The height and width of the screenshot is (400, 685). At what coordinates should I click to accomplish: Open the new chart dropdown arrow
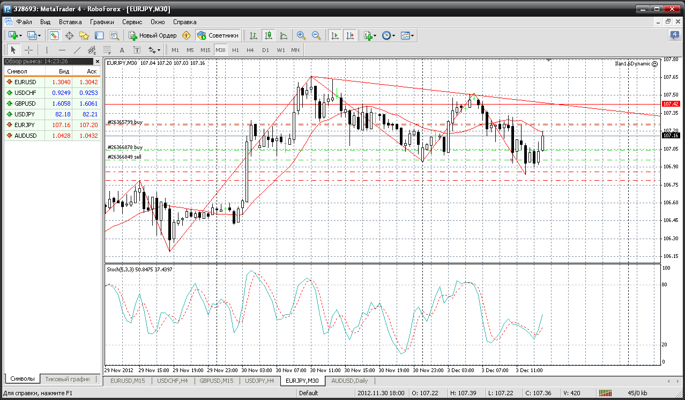20,35
